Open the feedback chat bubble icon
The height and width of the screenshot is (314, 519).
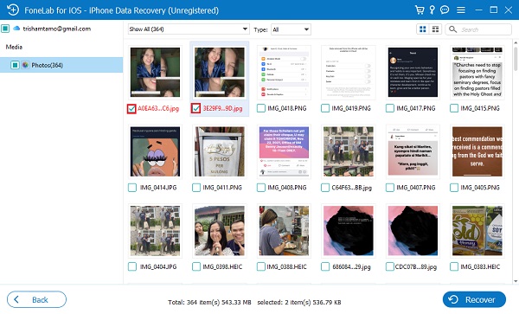[445, 10]
